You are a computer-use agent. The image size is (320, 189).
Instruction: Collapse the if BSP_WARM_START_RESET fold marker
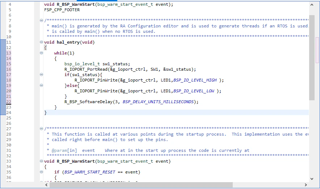pos(41,172)
